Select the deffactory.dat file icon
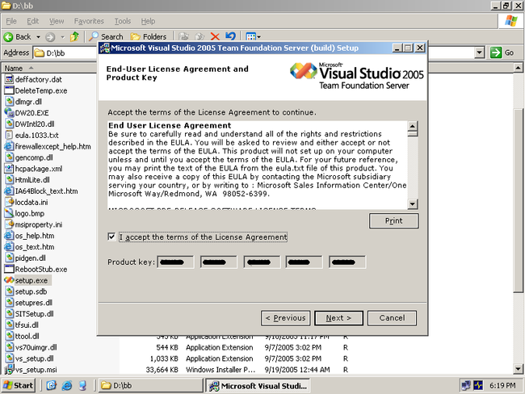 (9, 79)
